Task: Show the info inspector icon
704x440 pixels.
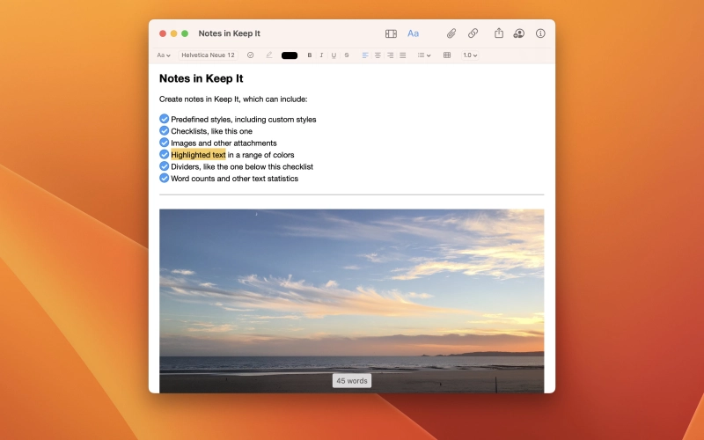Action: click(x=540, y=33)
